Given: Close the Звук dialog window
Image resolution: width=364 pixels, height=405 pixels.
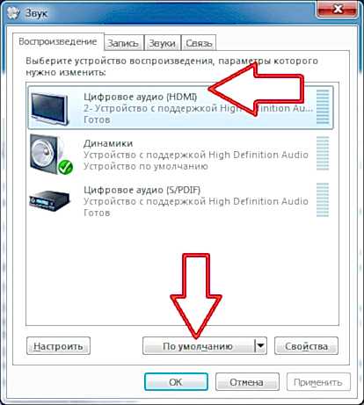Looking at the screenshot, I should [338, 9].
